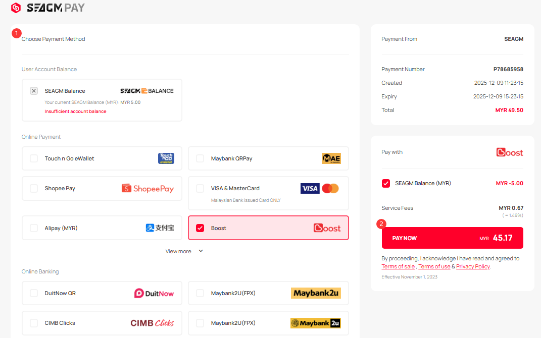Open the Terms of sale link
Viewport: 541px width, 338px height.
(398, 266)
